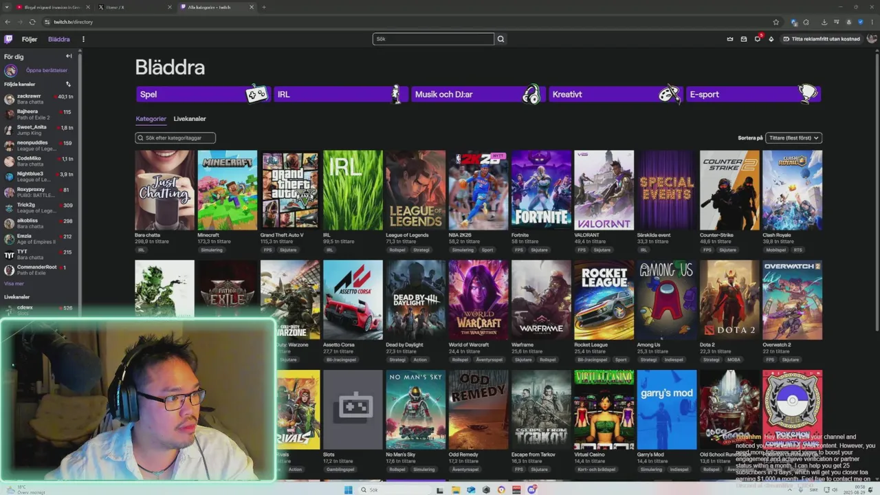Focus the top Sök search field
880x495 pixels.
point(433,39)
